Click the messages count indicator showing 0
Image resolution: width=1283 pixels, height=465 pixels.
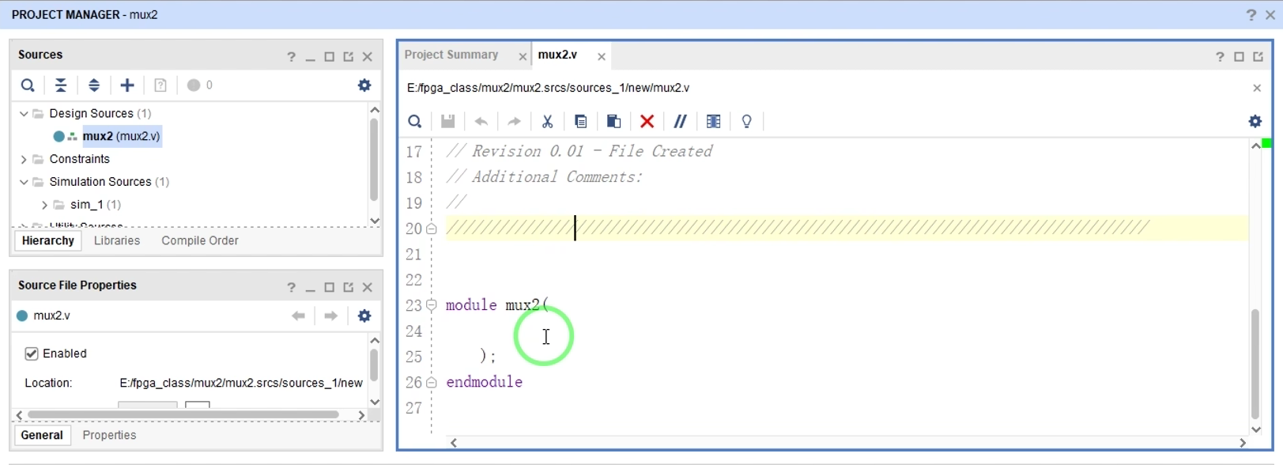[x=200, y=85]
